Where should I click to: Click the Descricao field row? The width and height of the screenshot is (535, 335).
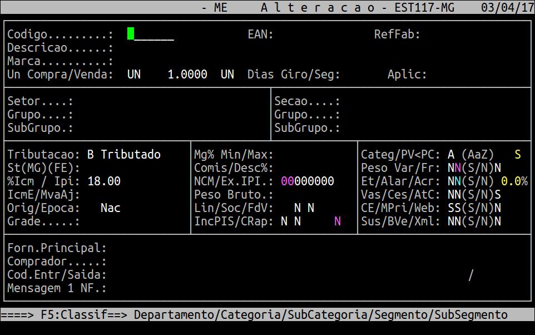coord(60,48)
